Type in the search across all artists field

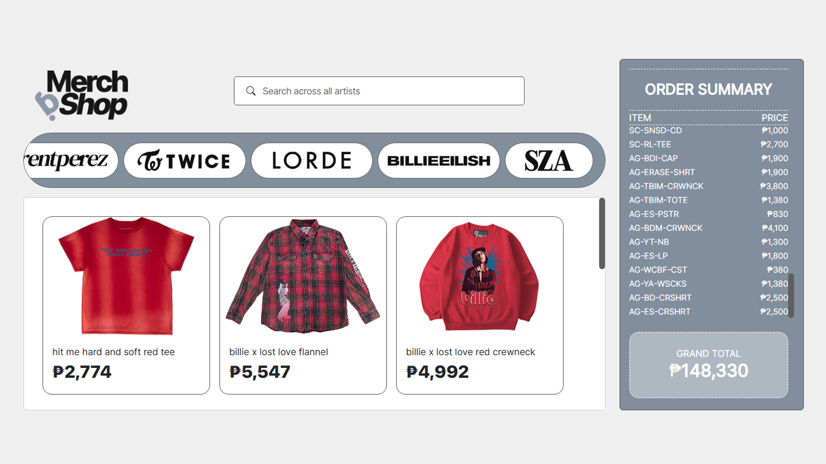(387, 91)
